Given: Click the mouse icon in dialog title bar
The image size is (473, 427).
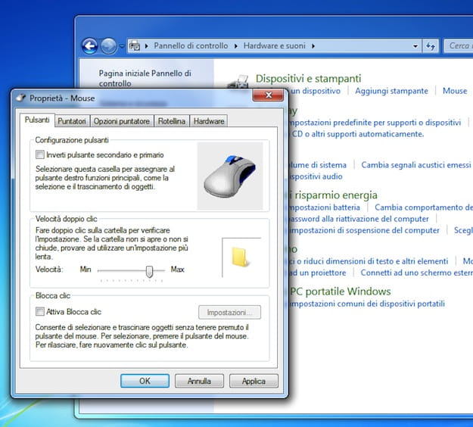Looking at the screenshot, I should click(20, 98).
